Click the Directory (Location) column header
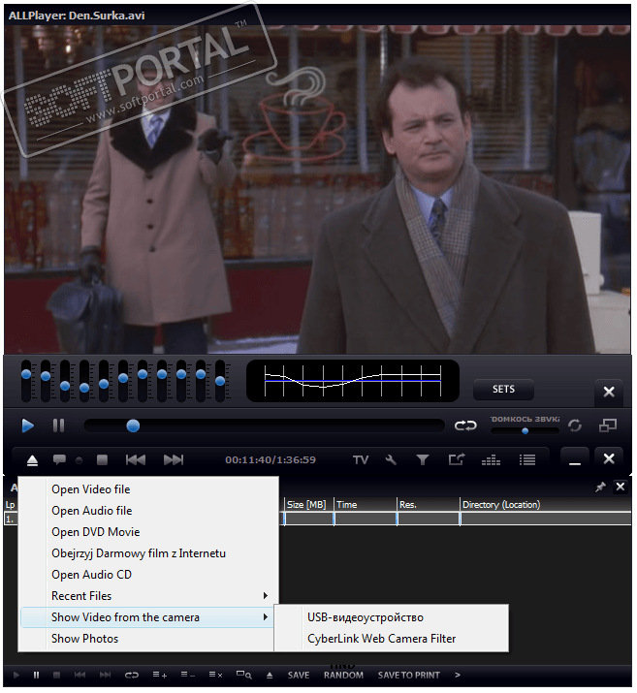This screenshot has height=693, width=637. tap(547, 507)
